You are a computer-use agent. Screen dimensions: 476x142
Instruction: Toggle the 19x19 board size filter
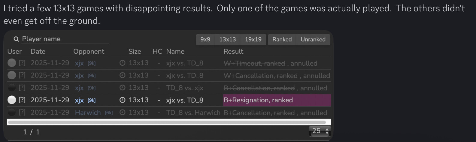pos(253,39)
